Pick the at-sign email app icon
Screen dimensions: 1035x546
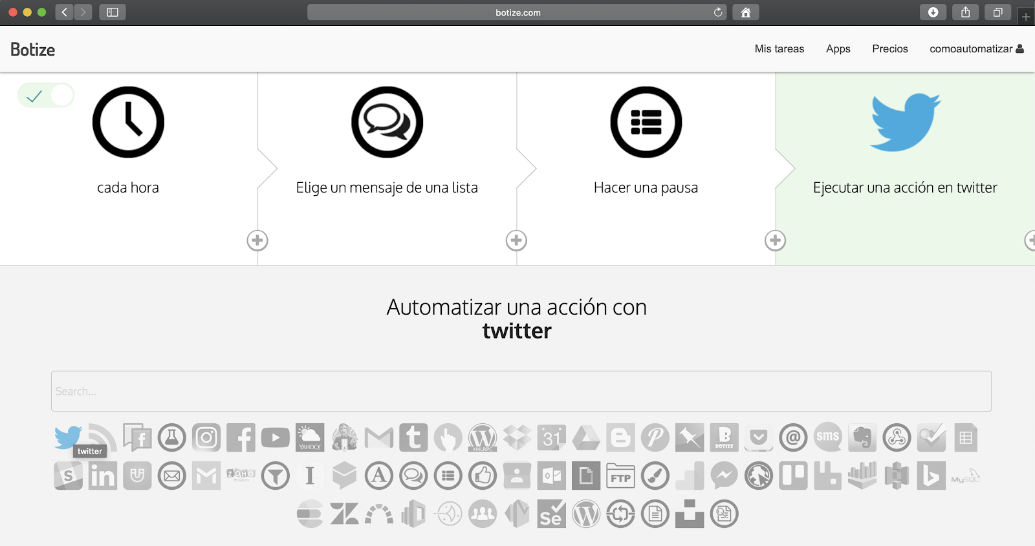point(793,437)
